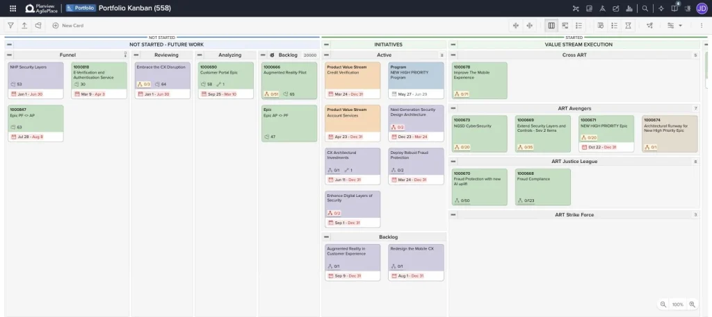This screenshot has height=317, width=712.
Task: Collapse the Analyzing lane
Action: click(200, 55)
